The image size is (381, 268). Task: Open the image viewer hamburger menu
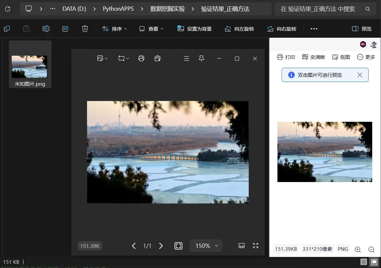(x=187, y=58)
